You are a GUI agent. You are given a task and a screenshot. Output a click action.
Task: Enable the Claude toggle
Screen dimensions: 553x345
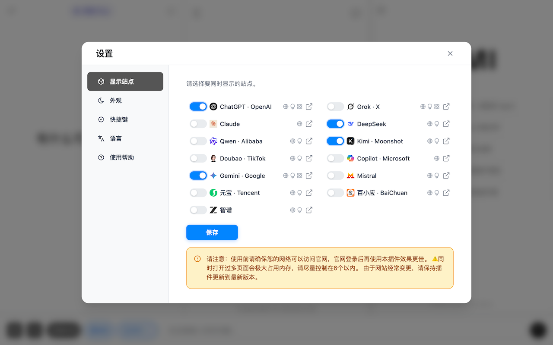click(198, 124)
